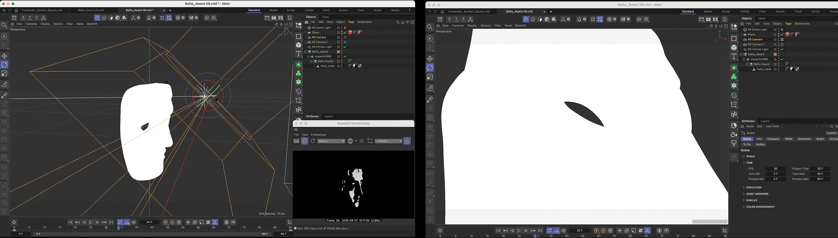Image resolution: width=838 pixels, height=238 pixels.
Task: Click Bafta_Award orange layer color swatch, left window
Action: pos(338,52)
